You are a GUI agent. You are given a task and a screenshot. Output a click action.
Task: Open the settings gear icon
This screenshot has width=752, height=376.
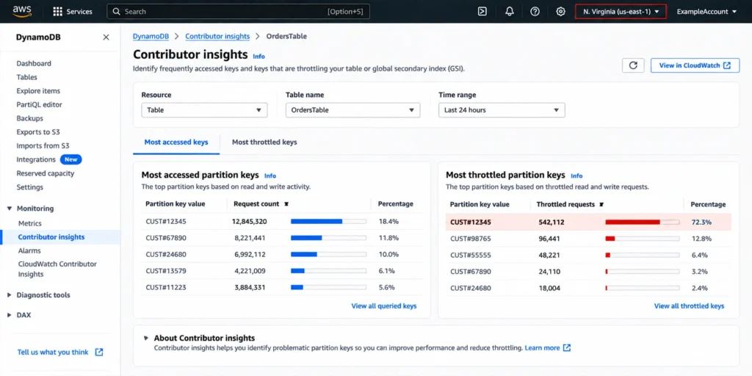click(560, 12)
